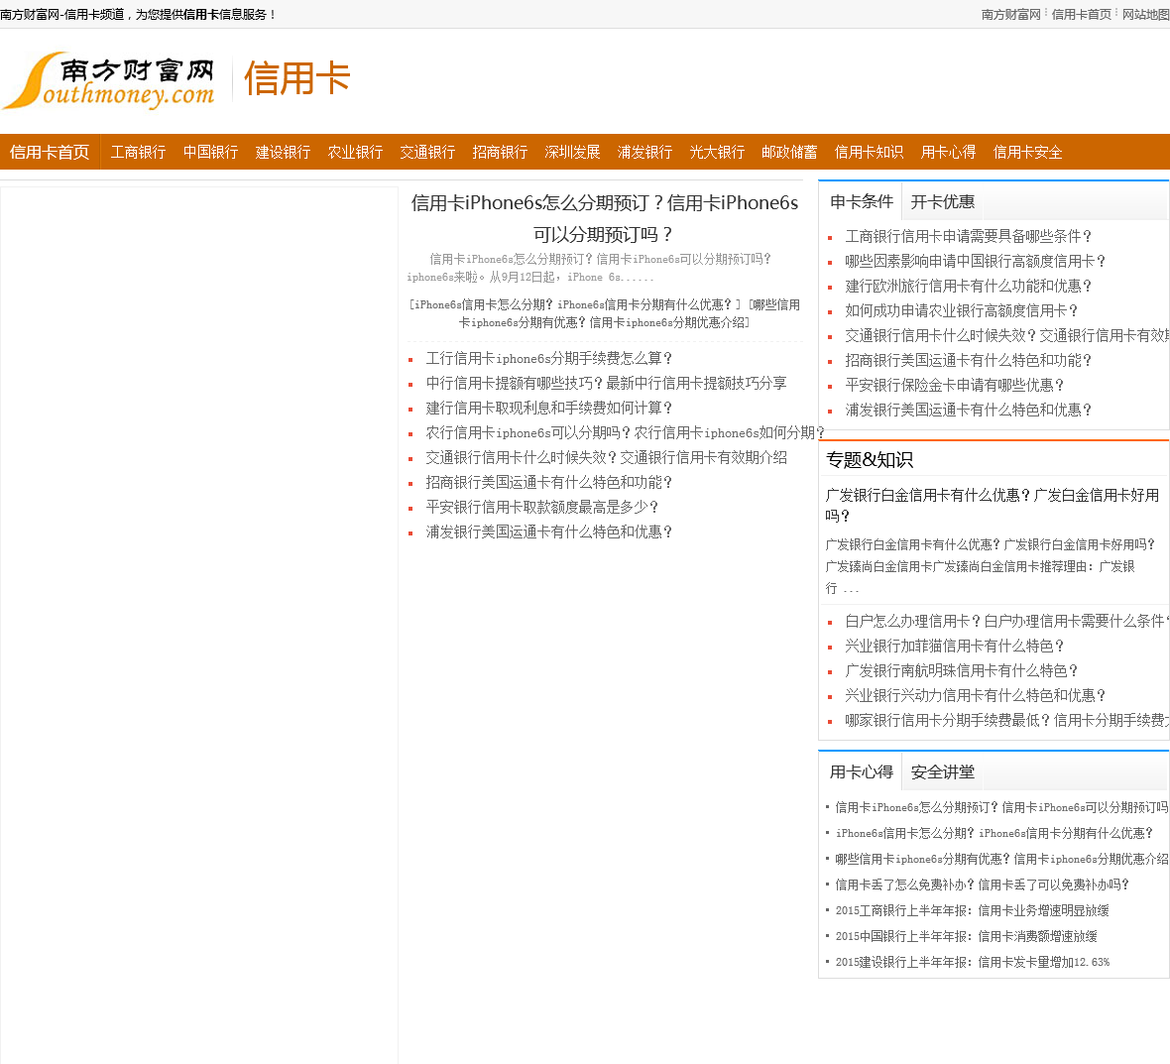Open 哪些因素影响申请中国银行高额度信用卡 link

(976, 261)
